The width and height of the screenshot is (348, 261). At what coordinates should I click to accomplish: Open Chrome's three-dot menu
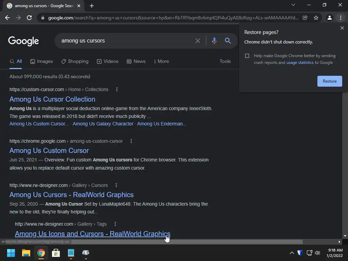(x=341, y=18)
